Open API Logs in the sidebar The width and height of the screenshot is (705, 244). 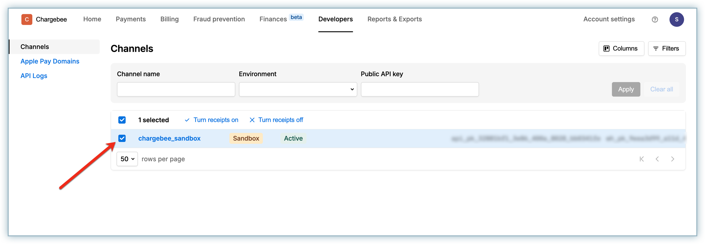tap(34, 76)
